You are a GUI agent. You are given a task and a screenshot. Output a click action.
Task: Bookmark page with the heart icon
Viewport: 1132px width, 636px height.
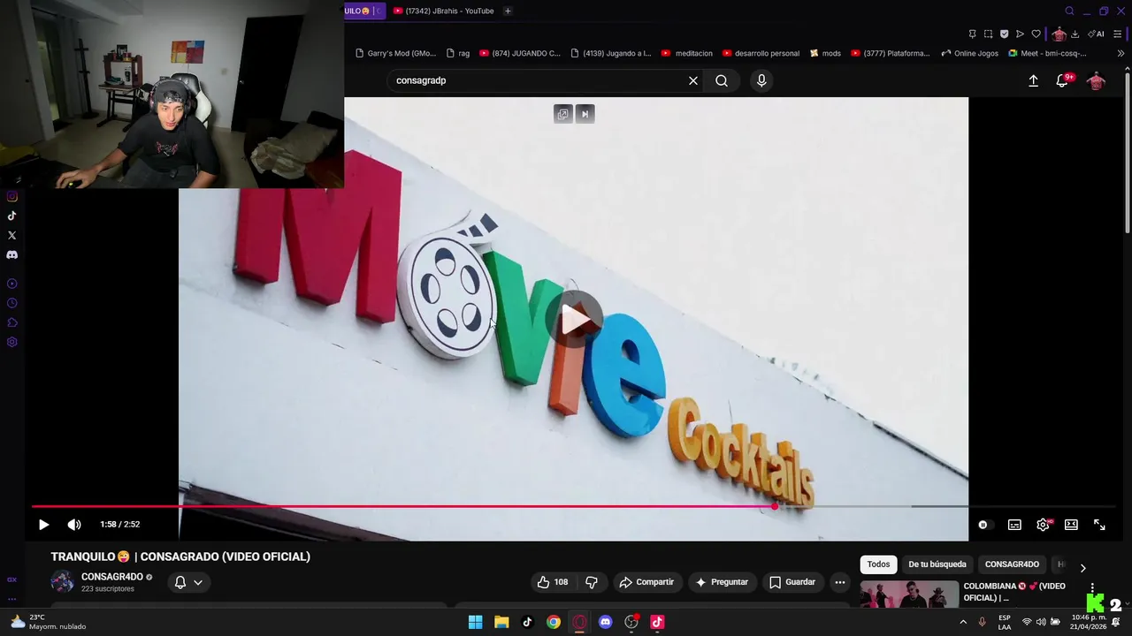coord(1036,34)
